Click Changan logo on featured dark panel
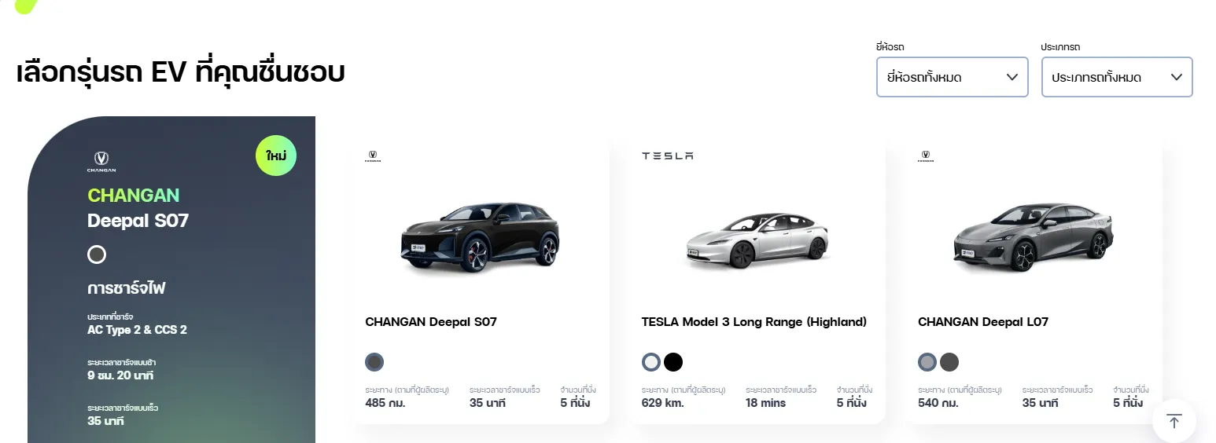This screenshot has height=443, width=1216. (101, 161)
